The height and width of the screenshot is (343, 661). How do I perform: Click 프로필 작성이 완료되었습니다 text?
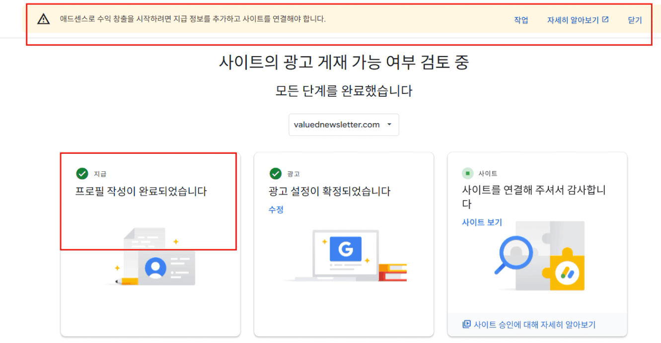pos(141,191)
